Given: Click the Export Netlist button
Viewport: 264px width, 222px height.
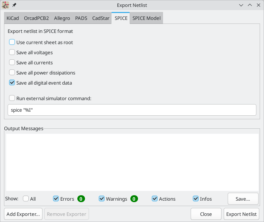Looking at the screenshot, I should (x=242, y=214).
